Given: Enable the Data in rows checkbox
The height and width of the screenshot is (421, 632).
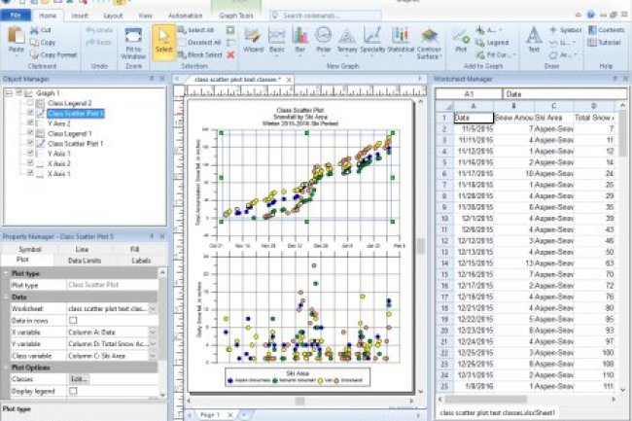Looking at the screenshot, I should [73, 321].
